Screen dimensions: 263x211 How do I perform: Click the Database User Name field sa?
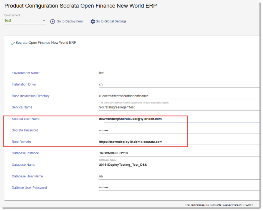pos(179,176)
